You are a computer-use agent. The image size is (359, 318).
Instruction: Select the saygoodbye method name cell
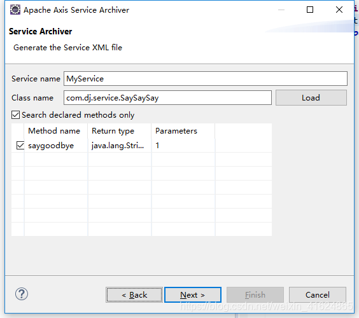pos(56,146)
